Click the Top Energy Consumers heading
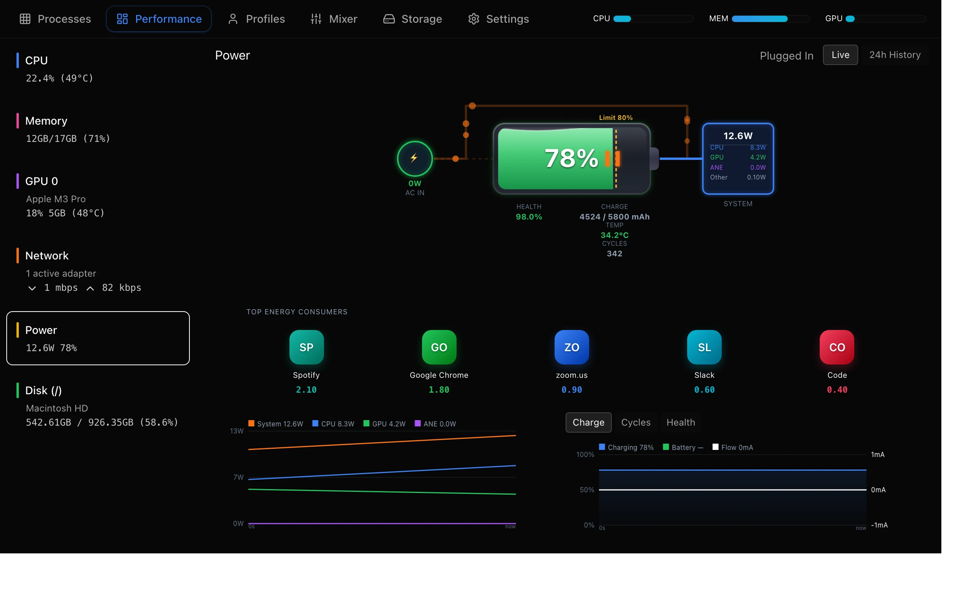 (297, 312)
